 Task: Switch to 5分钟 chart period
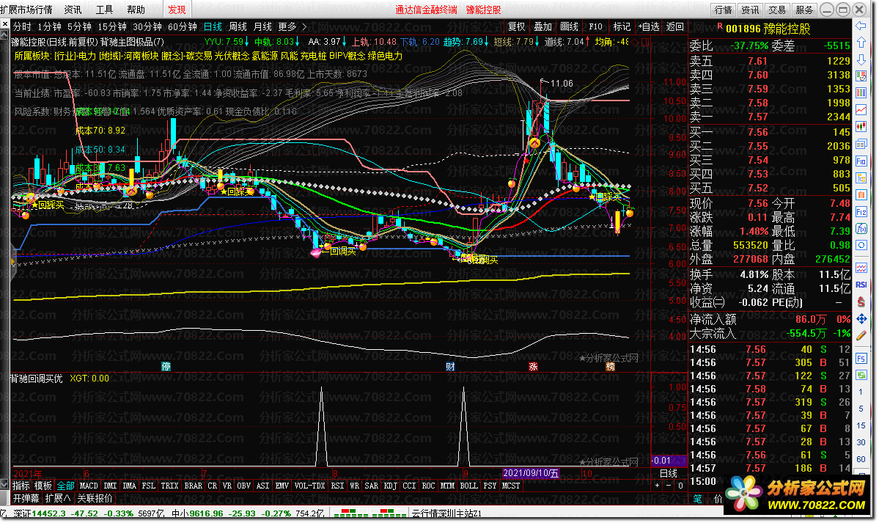(80, 26)
